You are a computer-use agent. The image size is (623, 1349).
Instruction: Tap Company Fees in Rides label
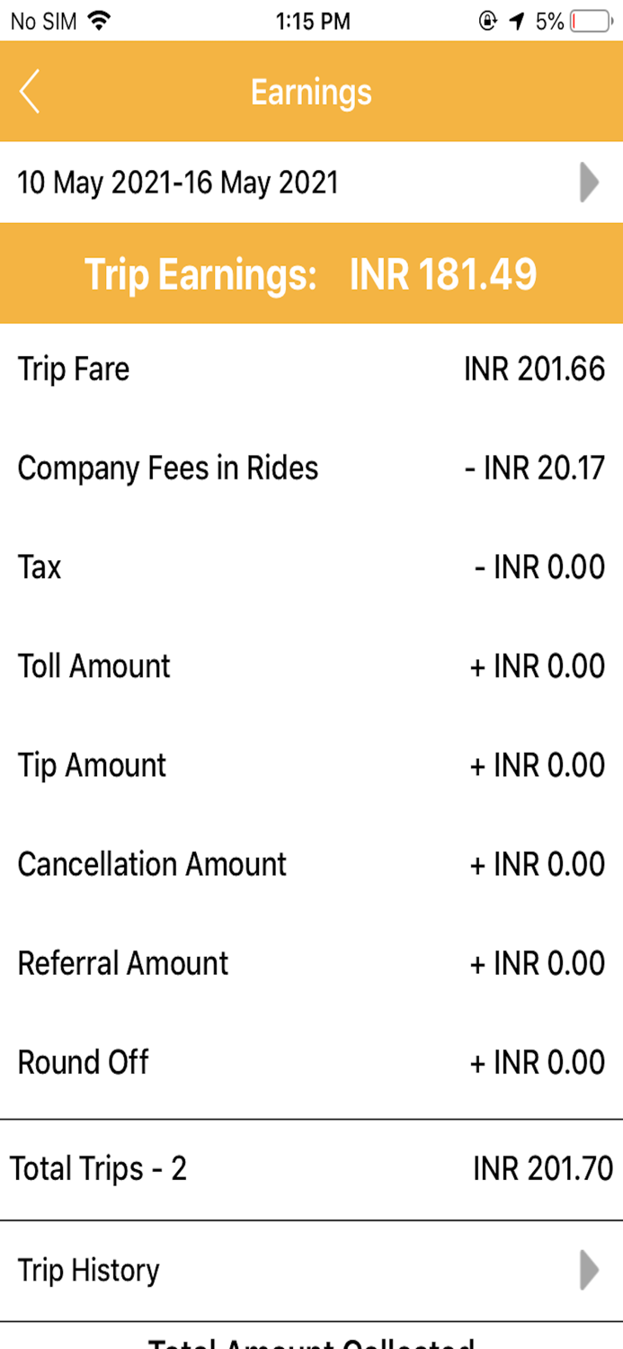coord(168,468)
